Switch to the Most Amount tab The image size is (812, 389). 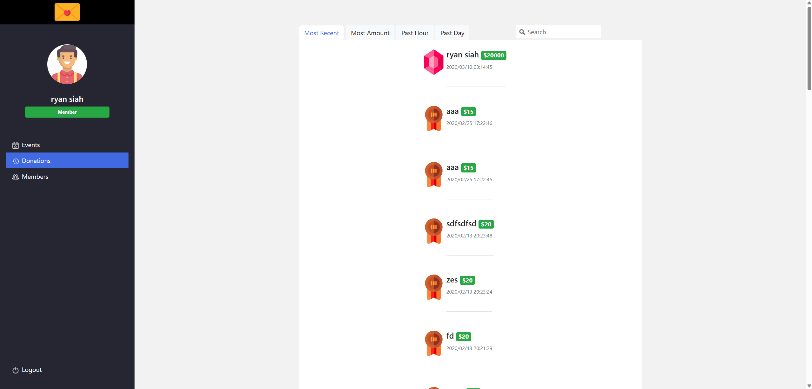(x=370, y=33)
